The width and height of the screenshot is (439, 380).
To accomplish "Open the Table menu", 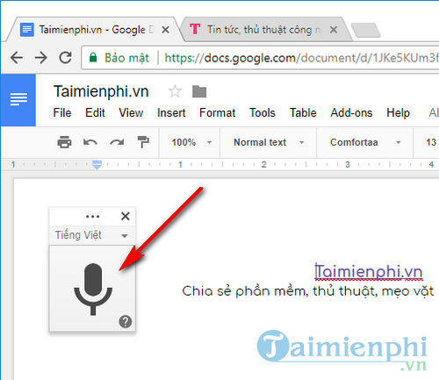I will tap(303, 113).
